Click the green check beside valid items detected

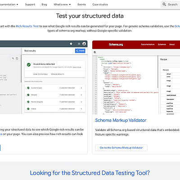29,65
